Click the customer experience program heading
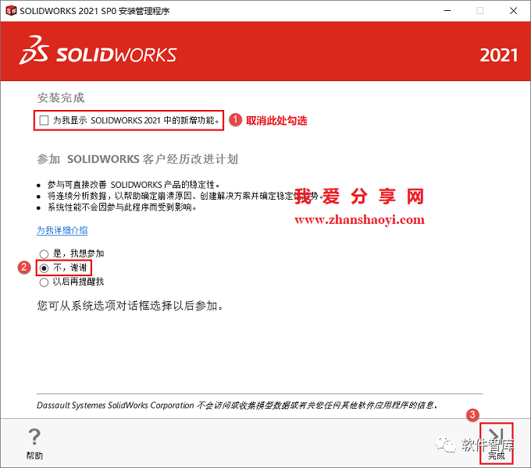Screen dimensions: 531x468 (137, 159)
